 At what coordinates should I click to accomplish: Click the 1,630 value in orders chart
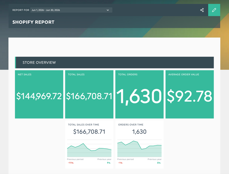coord(139,132)
